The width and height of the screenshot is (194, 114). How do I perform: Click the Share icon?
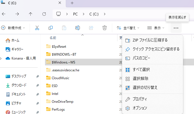91,28
